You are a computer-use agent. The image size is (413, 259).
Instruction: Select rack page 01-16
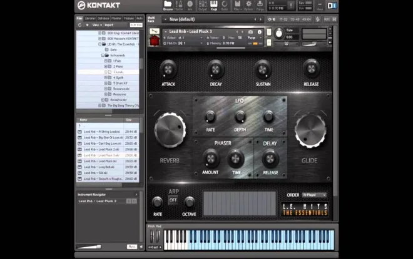[x=272, y=19]
